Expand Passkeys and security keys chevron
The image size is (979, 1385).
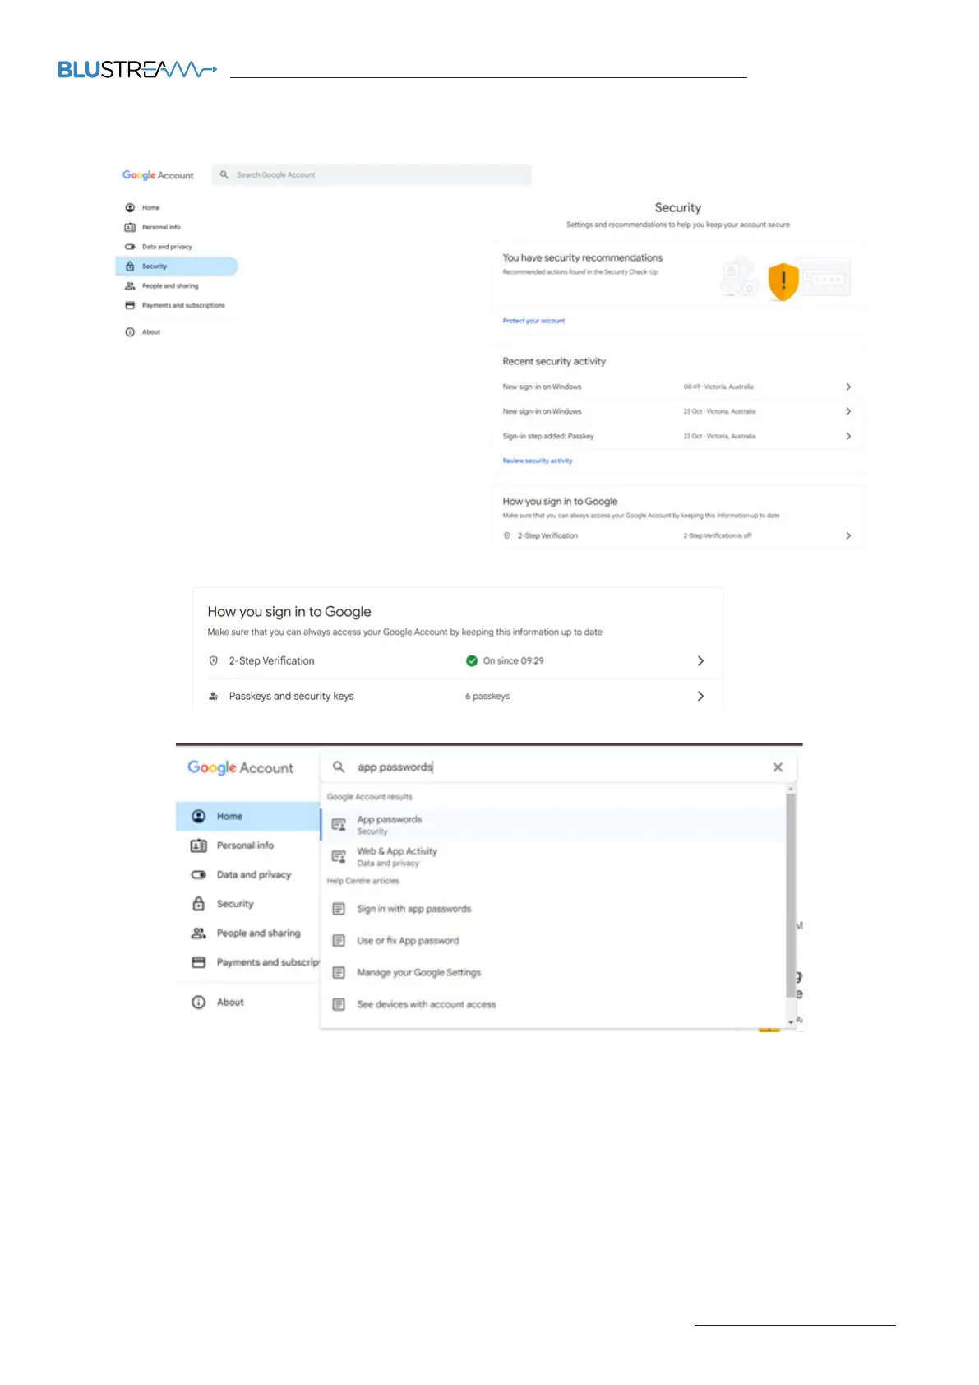pyautogui.click(x=700, y=697)
